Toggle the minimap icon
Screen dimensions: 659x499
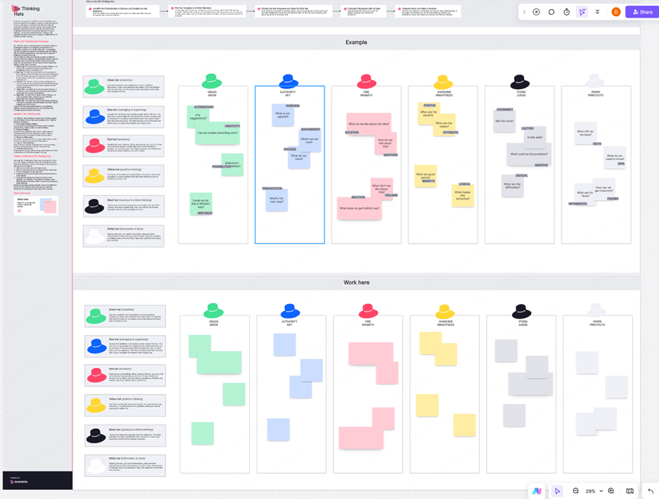click(630, 491)
